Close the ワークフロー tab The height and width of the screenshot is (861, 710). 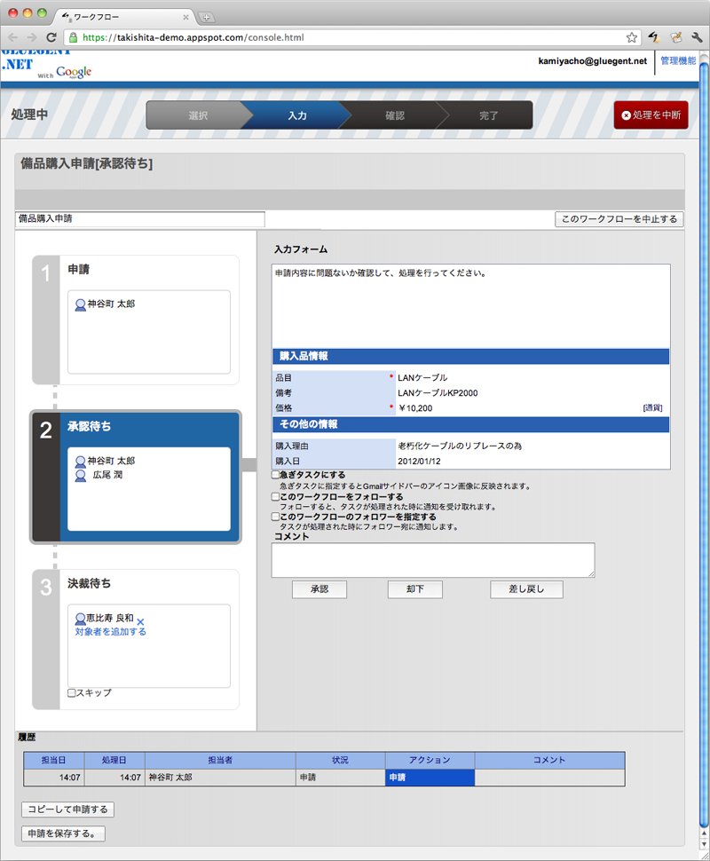click(185, 17)
